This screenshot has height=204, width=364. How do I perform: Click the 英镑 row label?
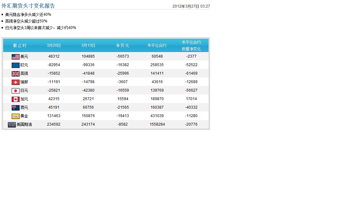pos(24,74)
